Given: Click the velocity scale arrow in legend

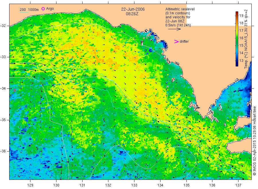Looking at the screenshot, I should click(x=174, y=29).
